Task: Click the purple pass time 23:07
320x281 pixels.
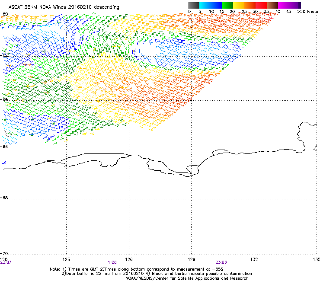Action: pyautogui.click(x=6, y=262)
